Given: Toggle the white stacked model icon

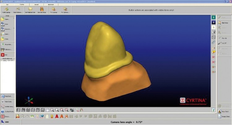Looking at the screenshot, I should point(47,116).
